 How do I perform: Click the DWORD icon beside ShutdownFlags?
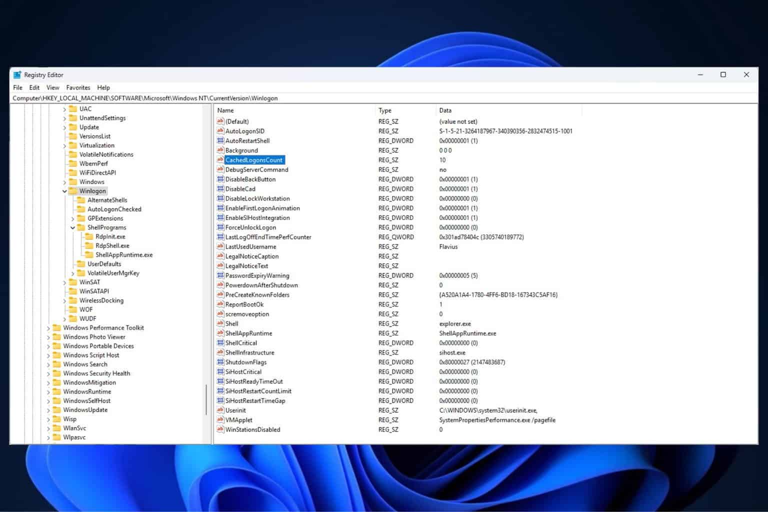pyautogui.click(x=220, y=362)
